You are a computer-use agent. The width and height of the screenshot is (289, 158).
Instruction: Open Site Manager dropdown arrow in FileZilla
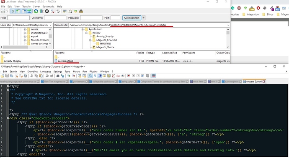coord(7,11)
